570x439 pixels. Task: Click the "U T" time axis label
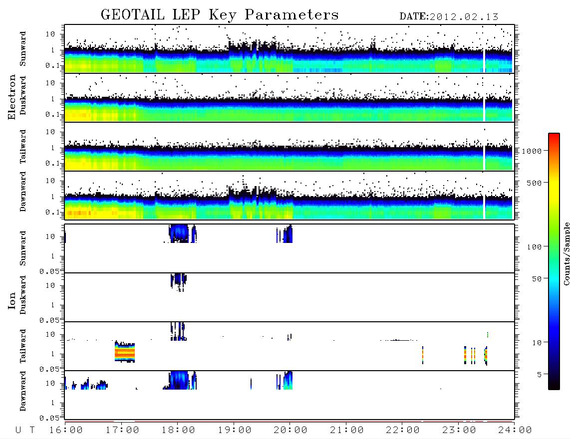[25, 431]
